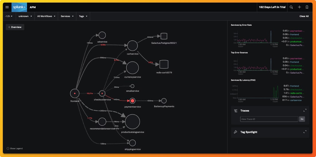Screen dimensions: 316x157
Task: Click the Clear All button
Action: [x=304, y=16]
